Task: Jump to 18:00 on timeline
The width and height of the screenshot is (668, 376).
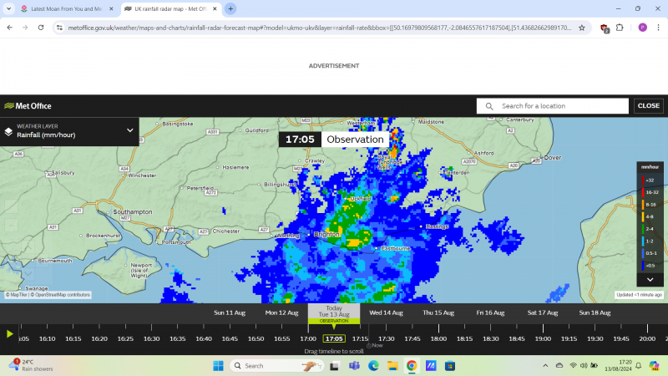Action: [438, 338]
